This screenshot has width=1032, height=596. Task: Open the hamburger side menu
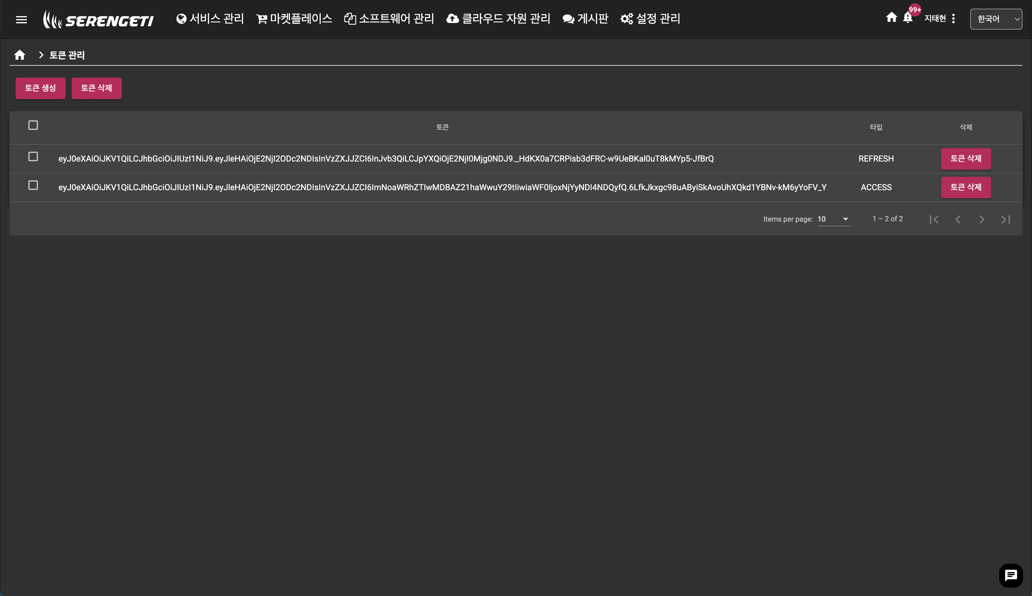[21, 19]
